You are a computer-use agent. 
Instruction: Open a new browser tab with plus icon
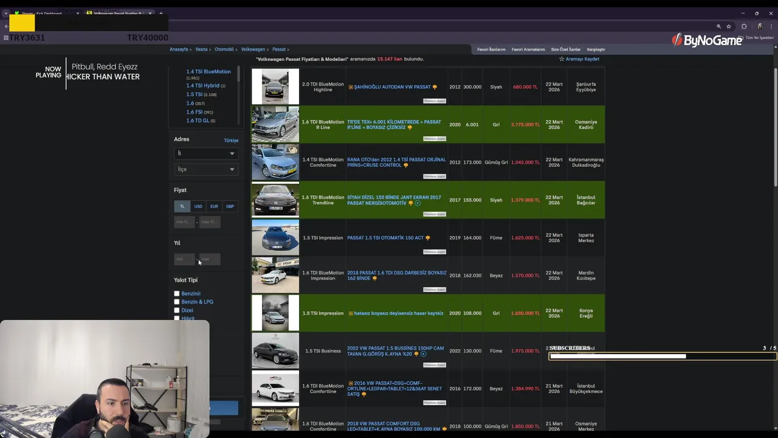[160, 13]
